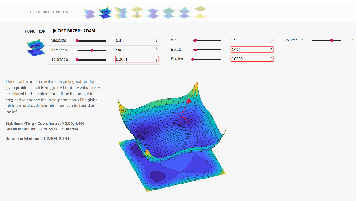Choose the fifth input function thumbnail
Image resolution: width=357 pixels, height=201 pixels.
(x=153, y=13)
